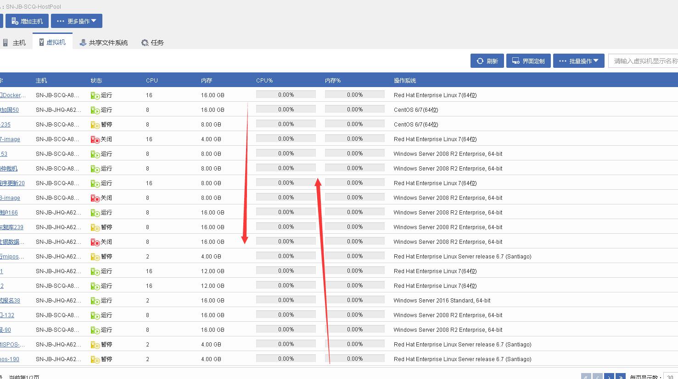The width and height of the screenshot is (678, 379).
Task: Open the 每页显示数 page size selector
Action: pyautogui.click(x=671, y=377)
